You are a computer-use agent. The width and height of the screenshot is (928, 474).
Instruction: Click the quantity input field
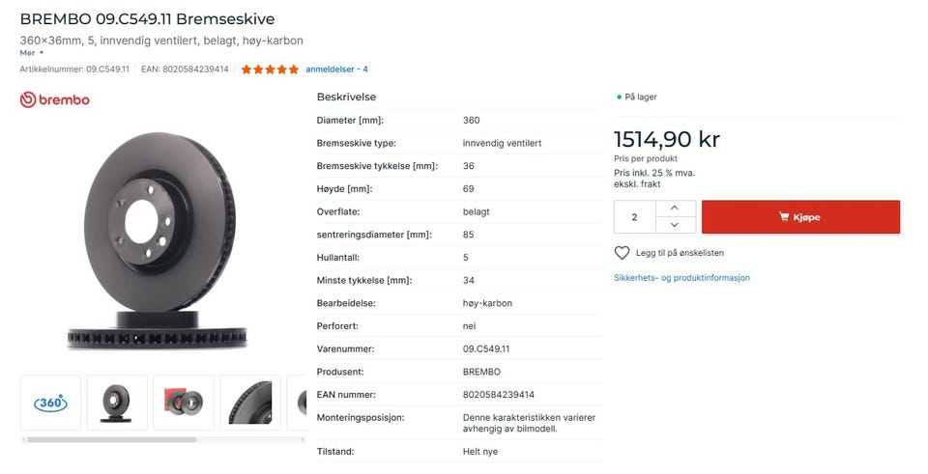click(635, 217)
